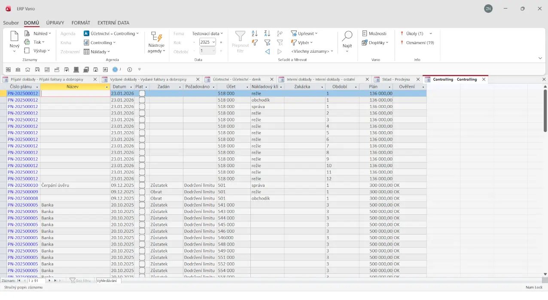The image size is (548, 300).
Task: Open Nástroje agendy tools icon
Action: 156,37
